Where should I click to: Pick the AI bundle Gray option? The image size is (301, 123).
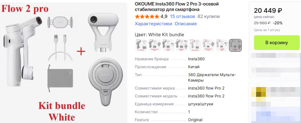[x=168, y=45]
